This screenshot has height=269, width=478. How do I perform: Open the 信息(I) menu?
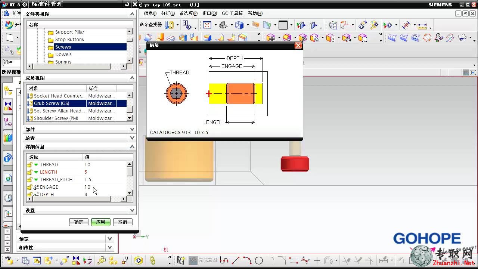[x=150, y=13]
